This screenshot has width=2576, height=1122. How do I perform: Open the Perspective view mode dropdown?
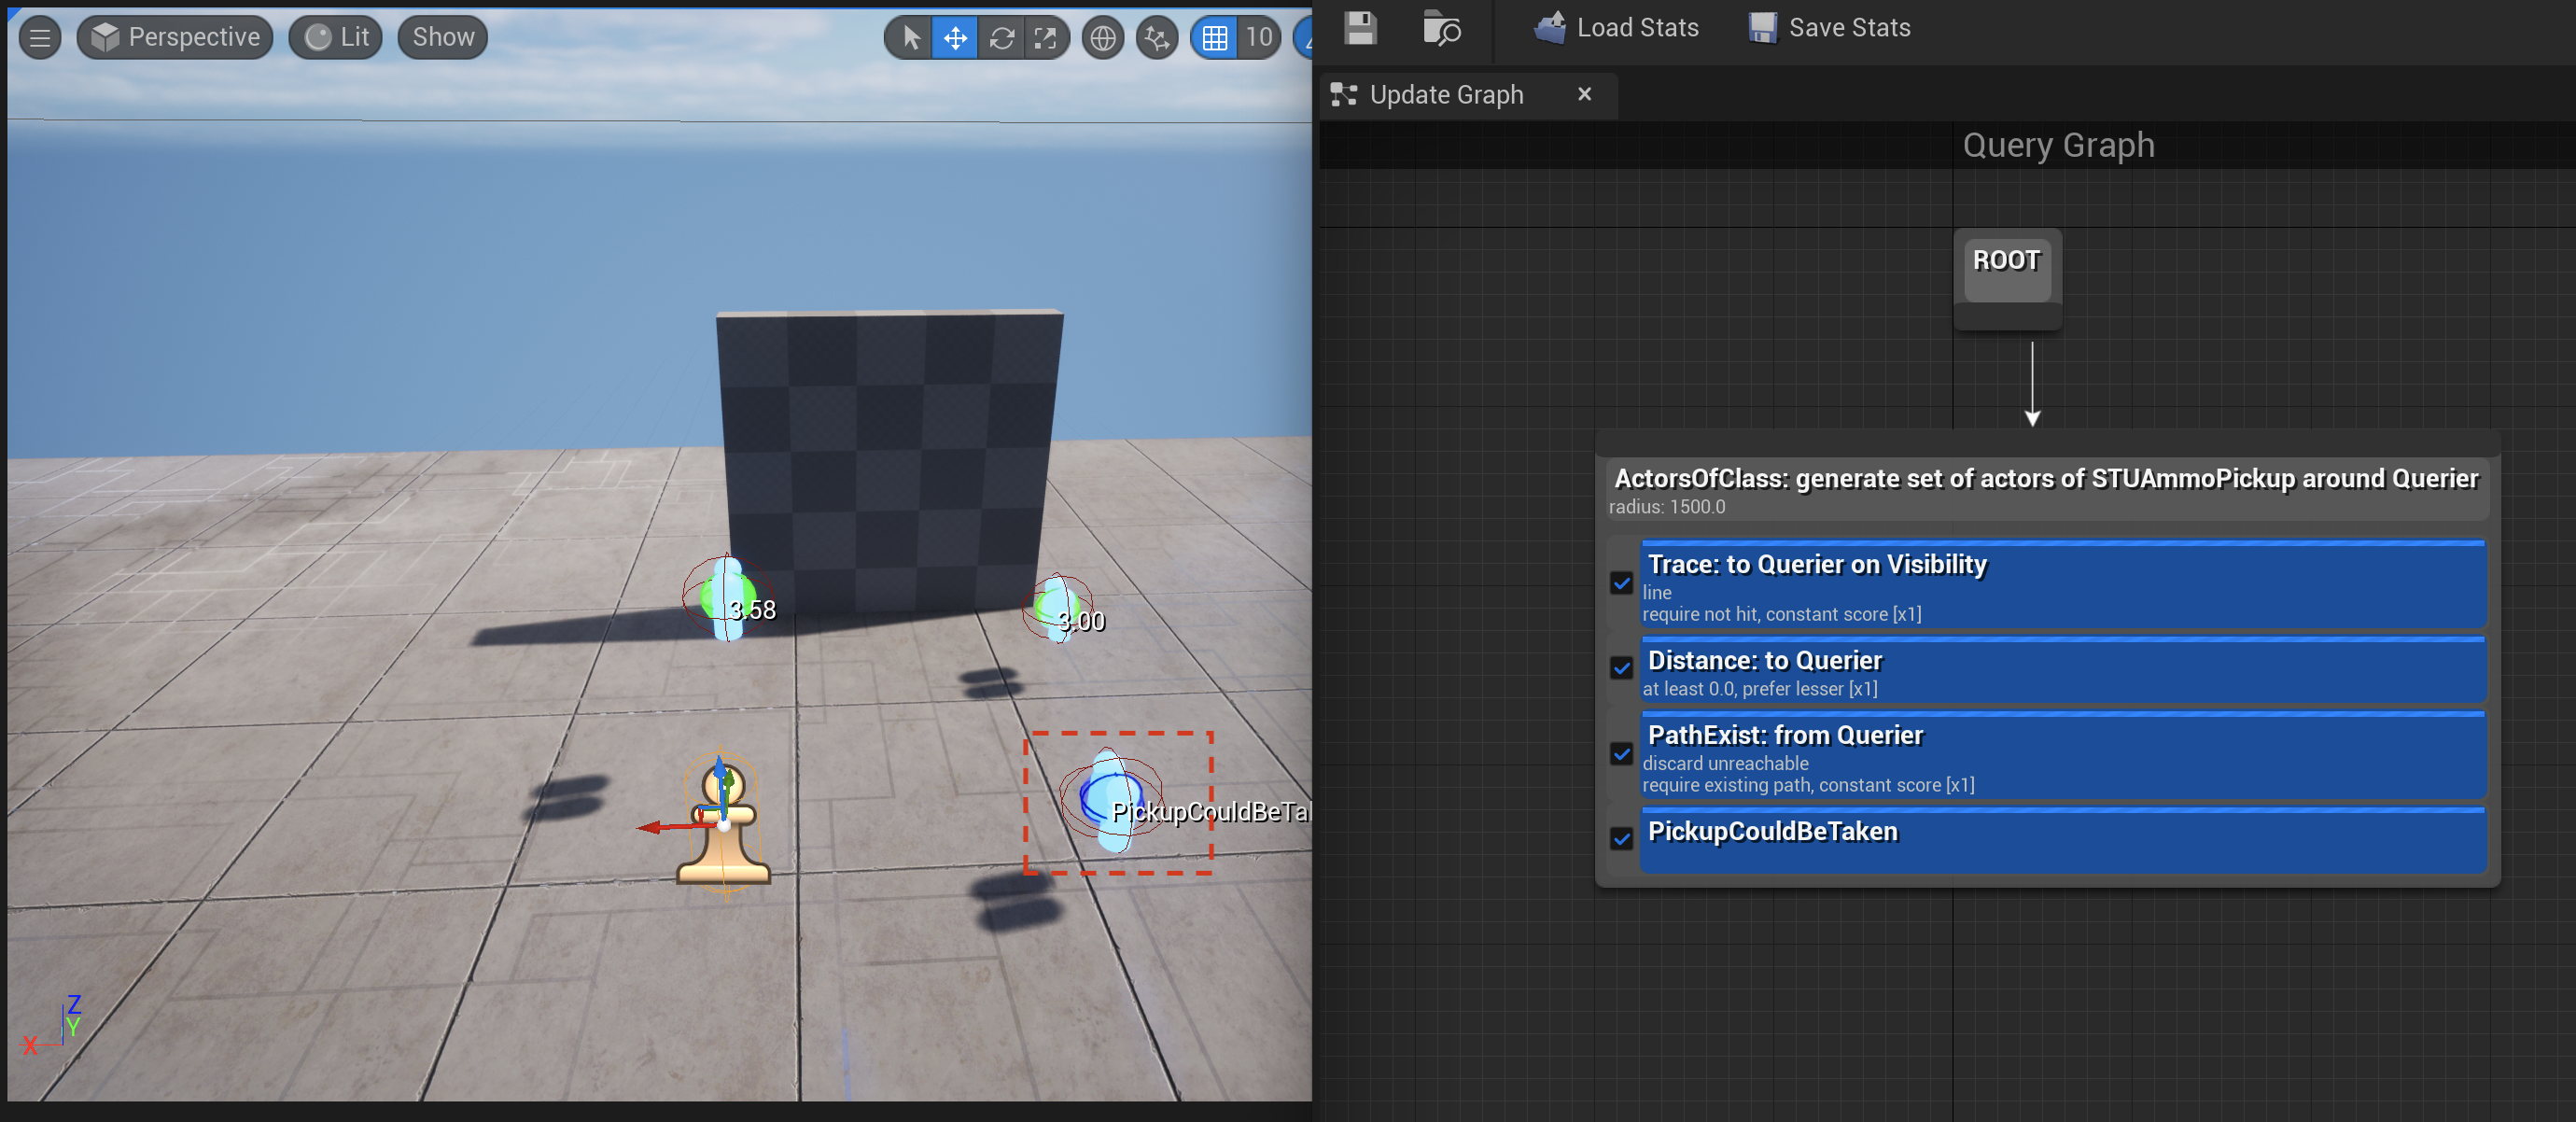coord(175,38)
